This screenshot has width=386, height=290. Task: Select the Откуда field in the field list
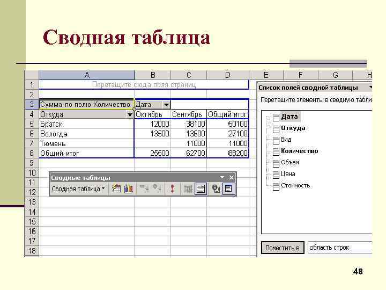click(x=289, y=128)
